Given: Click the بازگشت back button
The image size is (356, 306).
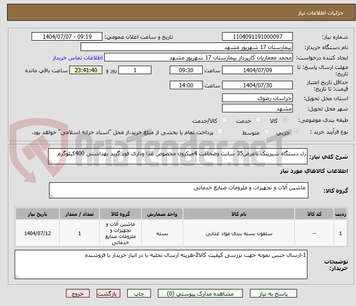Looking at the screenshot, I should (x=109, y=293).
